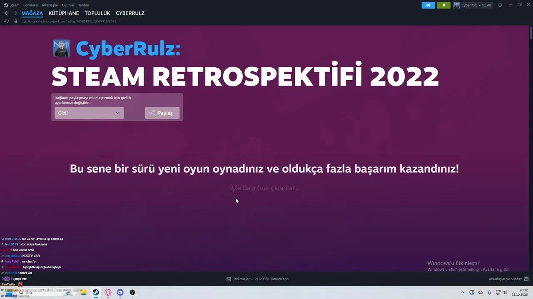Open clock showing 20:32
This screenshot has width=533, height=299.
[x=520, y=292]
